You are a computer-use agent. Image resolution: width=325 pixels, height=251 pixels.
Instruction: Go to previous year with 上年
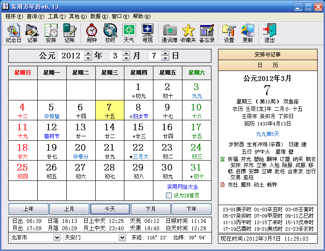pos(29,209)
